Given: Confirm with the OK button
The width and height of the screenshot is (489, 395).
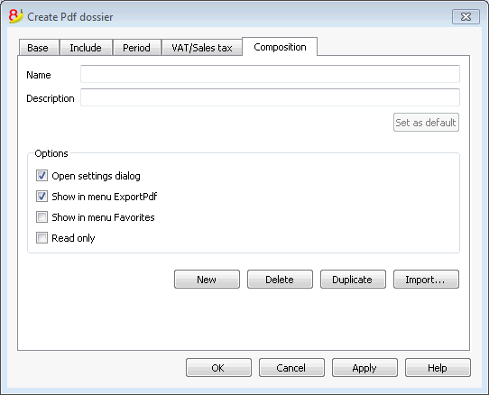Looking at the screenshot, I should click(x=218, y=368).
